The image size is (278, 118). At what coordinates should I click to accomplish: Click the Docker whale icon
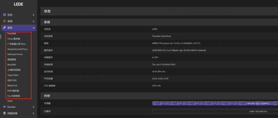5,107
